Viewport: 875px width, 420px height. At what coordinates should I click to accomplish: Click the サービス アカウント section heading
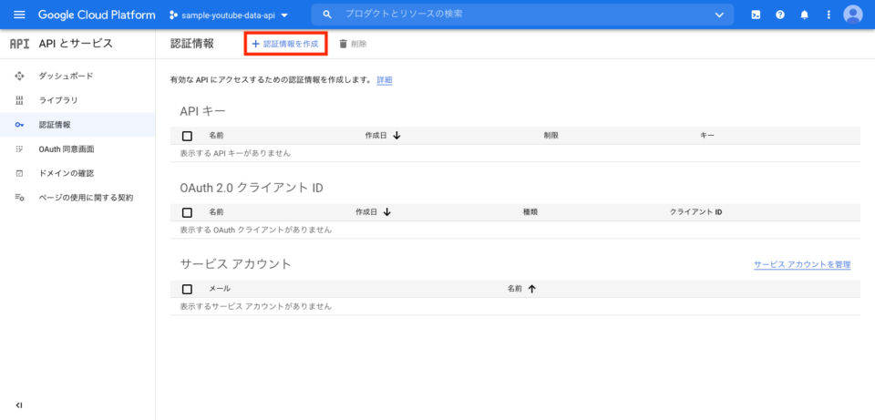click(x=235, y=264)
